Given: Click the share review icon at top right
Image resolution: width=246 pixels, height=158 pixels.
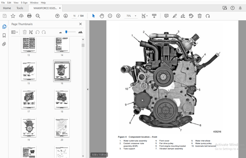Looking at the screenshot, I should (225, 8).
